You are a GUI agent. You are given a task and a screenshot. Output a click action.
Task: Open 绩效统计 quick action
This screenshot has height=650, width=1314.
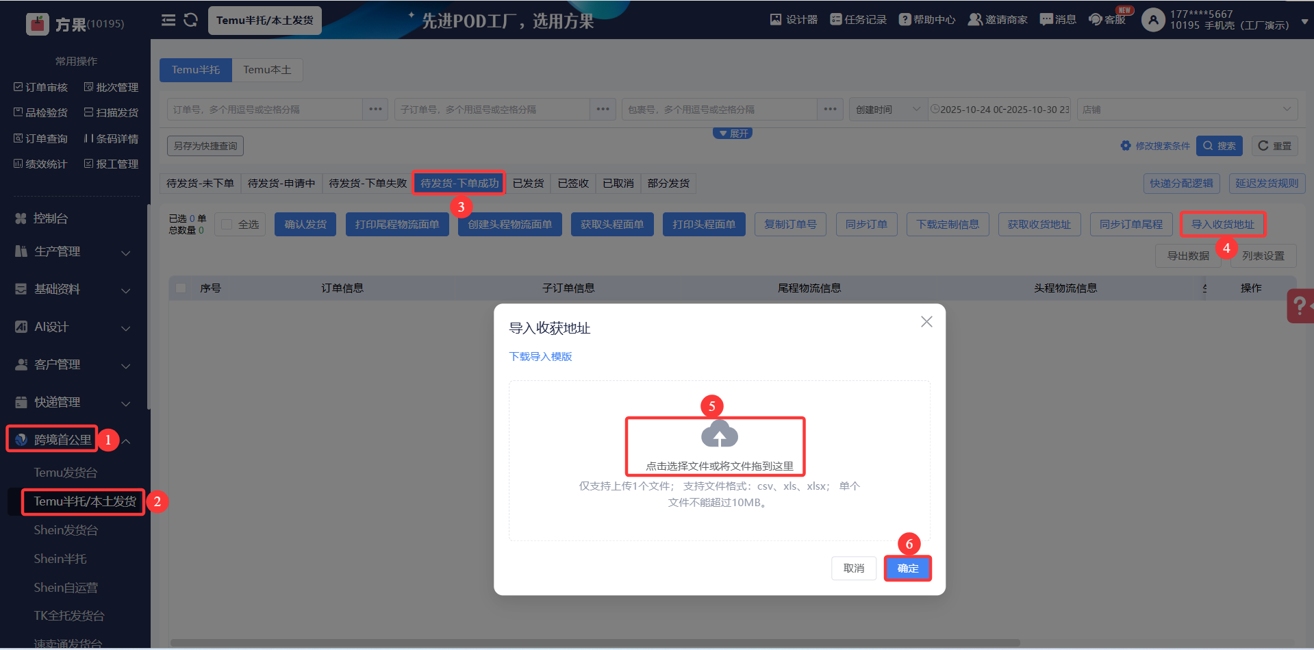(40, 164)
